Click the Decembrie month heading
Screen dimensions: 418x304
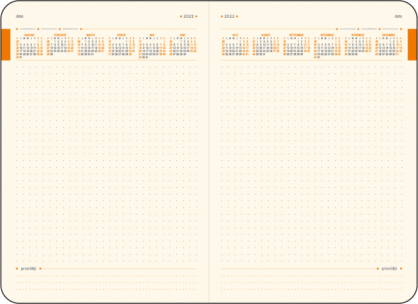point(388,35)
